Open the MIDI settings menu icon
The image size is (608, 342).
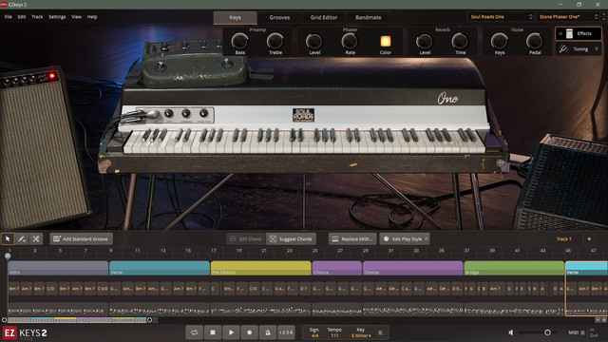tap(582, 332)
